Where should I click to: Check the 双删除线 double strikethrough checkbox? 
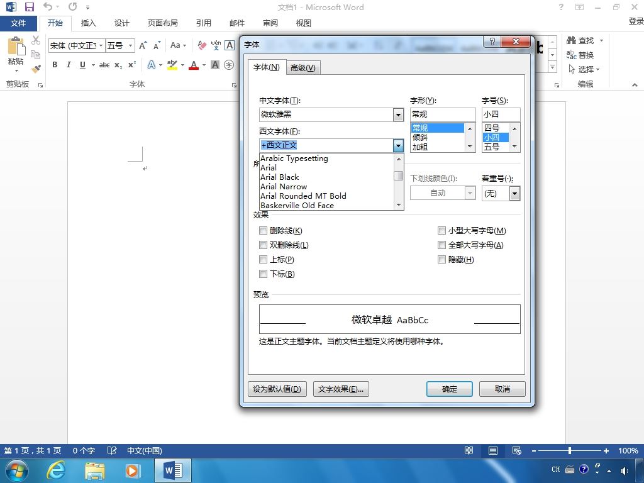(x=264, y=245)
